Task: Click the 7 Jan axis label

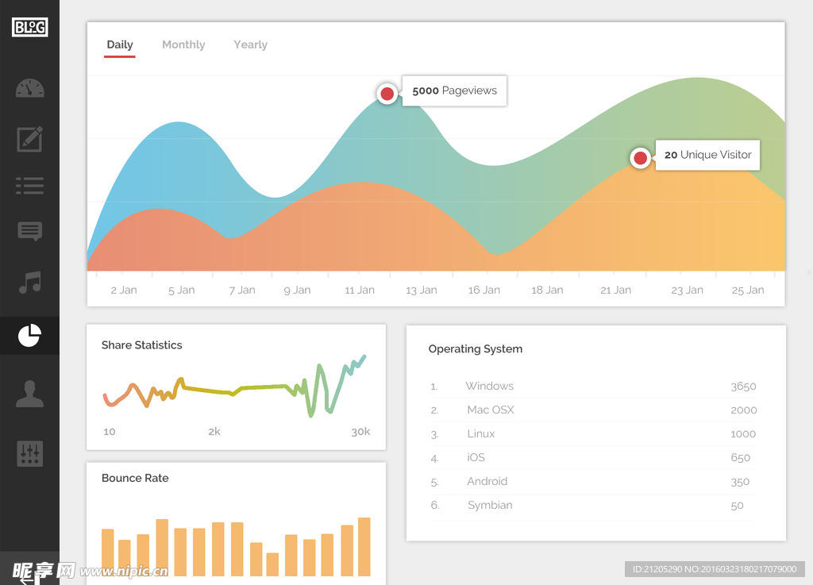Action: click(242, 291)
